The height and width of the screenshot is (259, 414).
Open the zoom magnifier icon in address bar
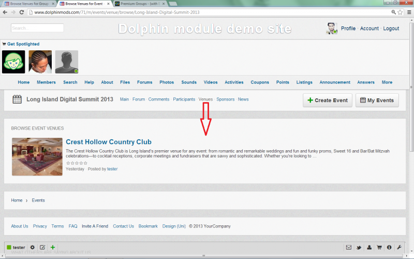click(x=393, y=12)
